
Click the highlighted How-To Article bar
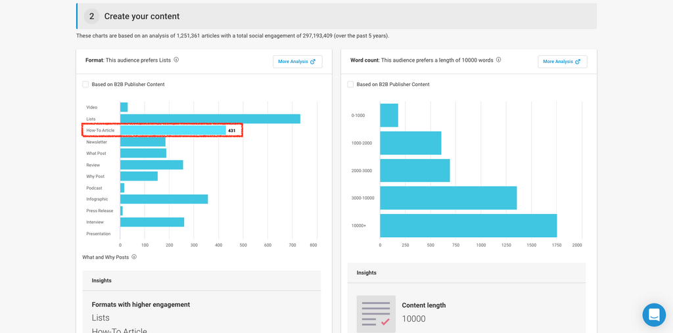(x=173, y=131)
